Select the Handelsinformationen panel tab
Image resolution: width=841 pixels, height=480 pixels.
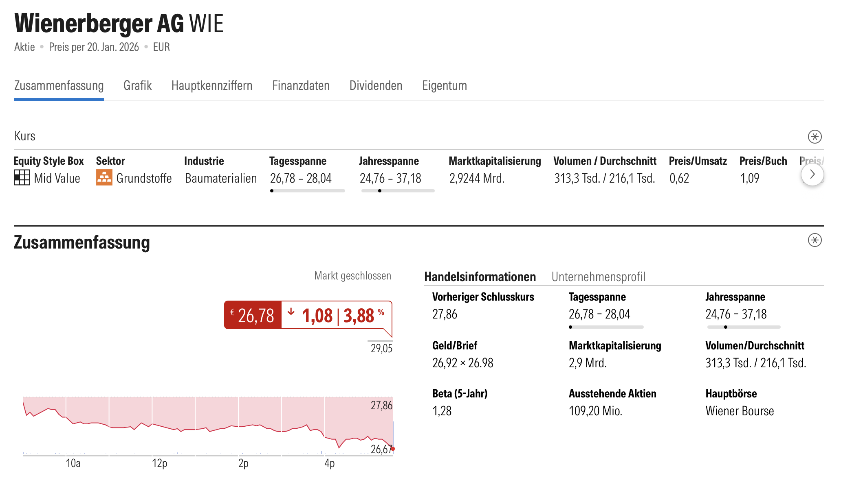coord(480,277)
